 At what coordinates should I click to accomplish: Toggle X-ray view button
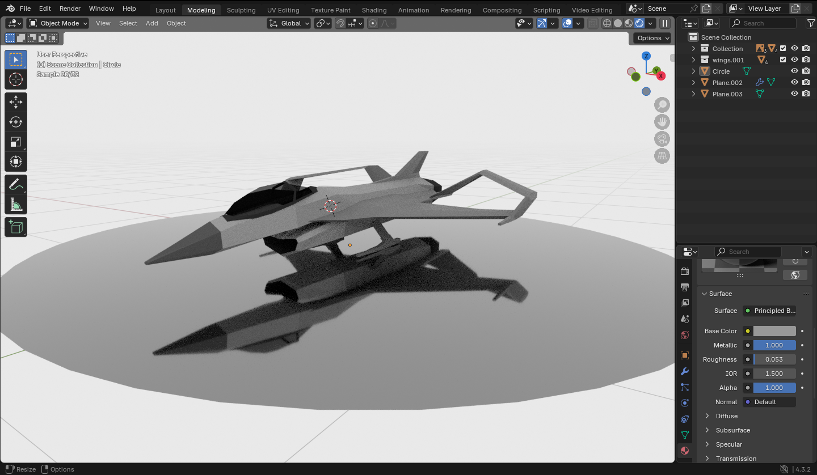(592, 23)
